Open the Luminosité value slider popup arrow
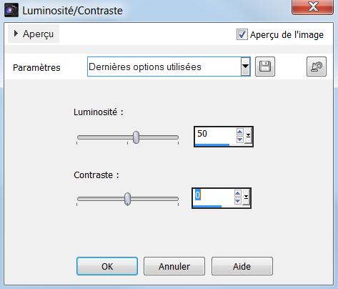The image size is (338, 289). [x=248, y=136]
